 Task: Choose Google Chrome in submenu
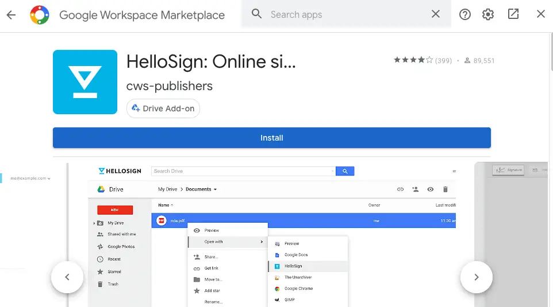[x=308, y=289]
